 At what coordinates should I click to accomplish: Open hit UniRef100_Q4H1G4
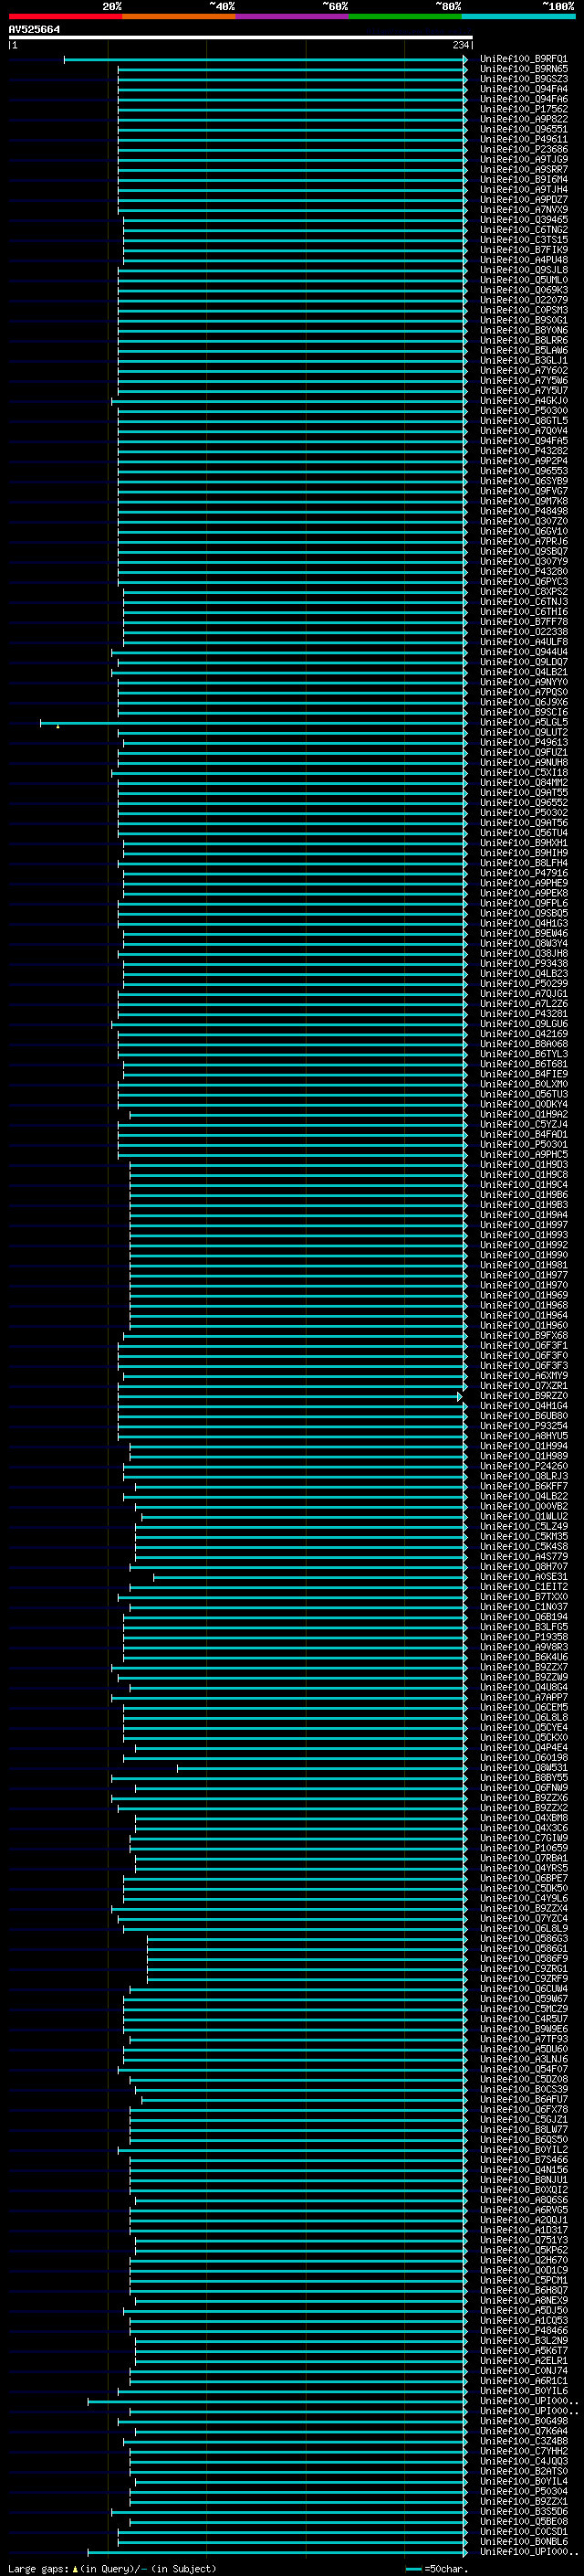524,1406
